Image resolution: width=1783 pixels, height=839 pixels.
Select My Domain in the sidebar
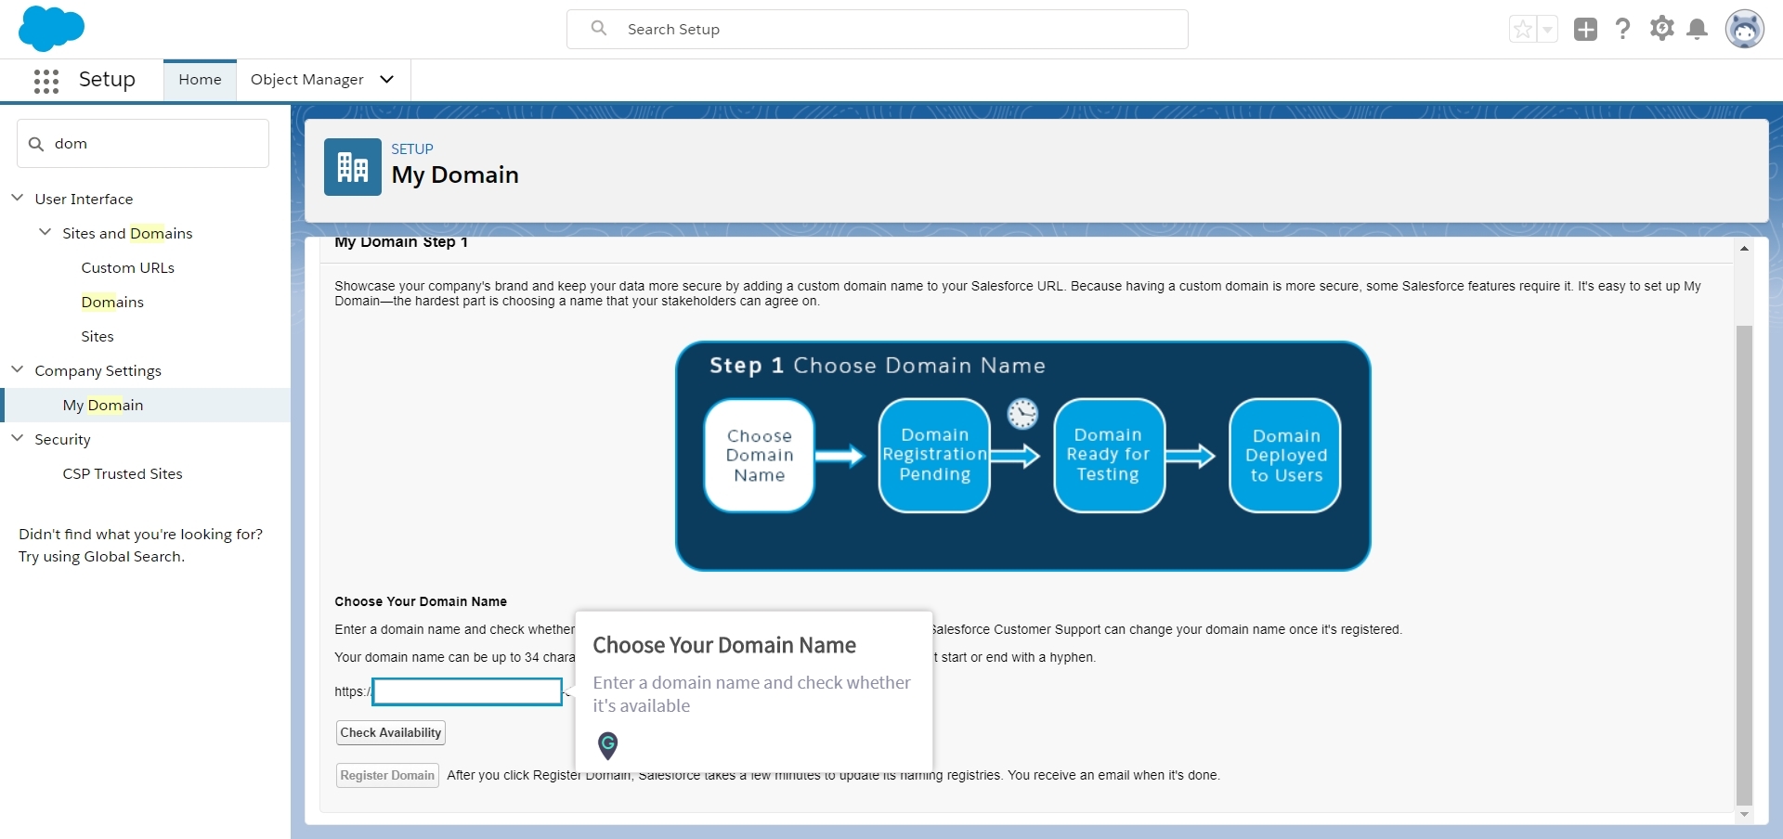pyautogui.click(x=147, y=405)
